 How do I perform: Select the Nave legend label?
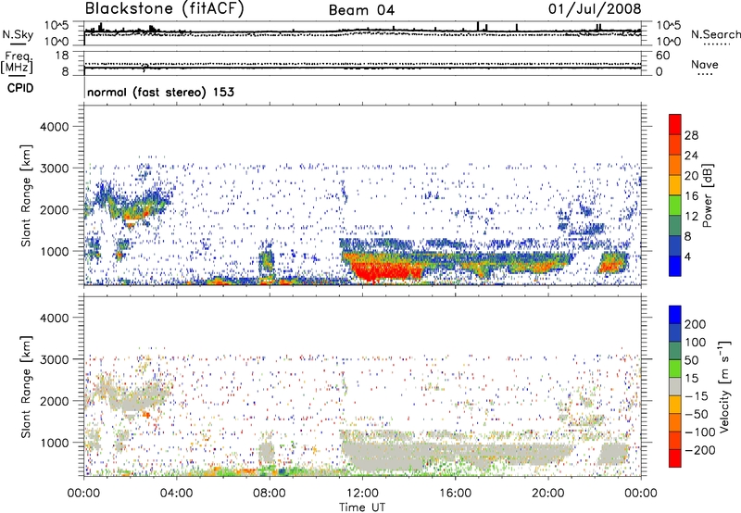pos(704,65)
